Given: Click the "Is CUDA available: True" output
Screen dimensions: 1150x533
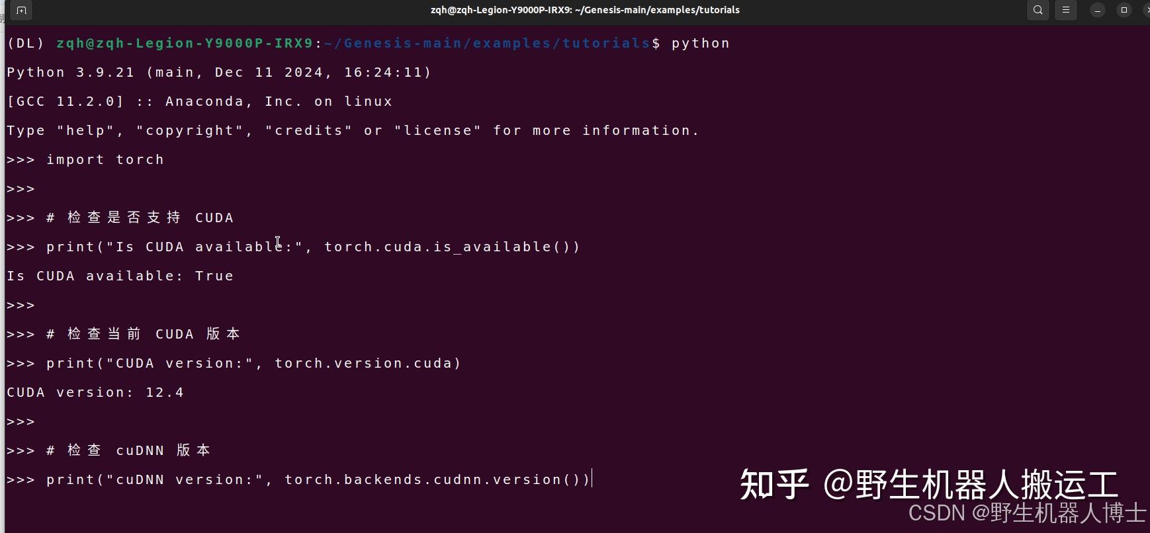Looking at the screenshot, I should [x=120, y=276].
